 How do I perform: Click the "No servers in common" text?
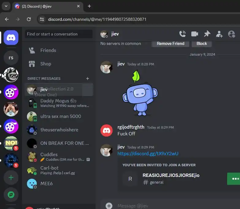click(x=121, y=43)
